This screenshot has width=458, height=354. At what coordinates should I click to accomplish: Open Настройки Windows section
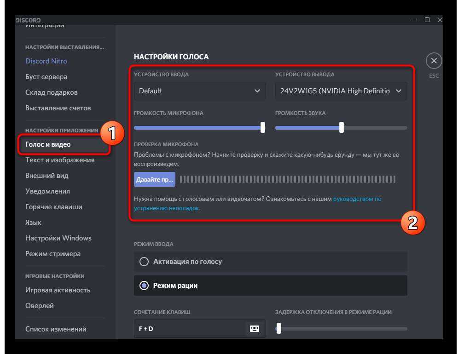coord(58,238)
